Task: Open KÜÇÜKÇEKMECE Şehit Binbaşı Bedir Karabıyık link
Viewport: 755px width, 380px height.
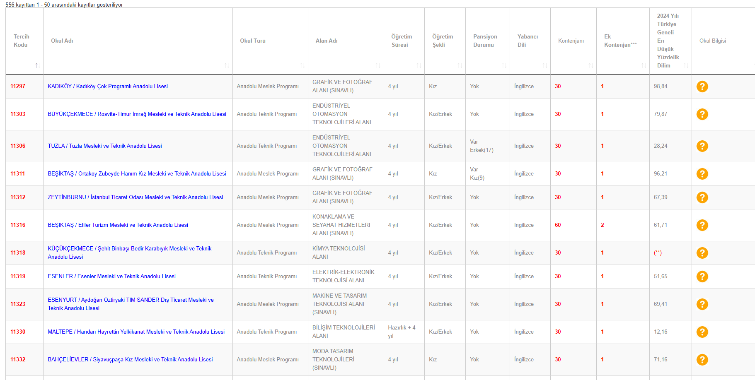Action: tap(130, 253)
